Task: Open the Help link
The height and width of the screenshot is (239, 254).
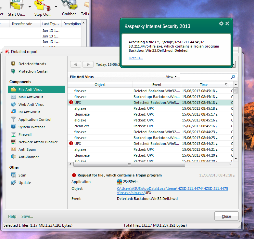Action: tap(12, 217)
